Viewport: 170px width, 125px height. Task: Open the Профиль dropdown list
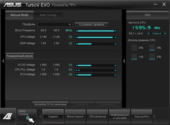[55, 24]
